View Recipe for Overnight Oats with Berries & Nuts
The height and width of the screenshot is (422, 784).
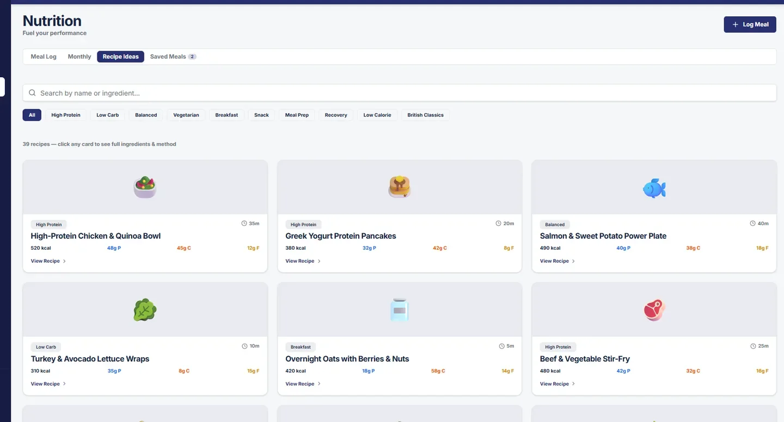pos(303,384)
